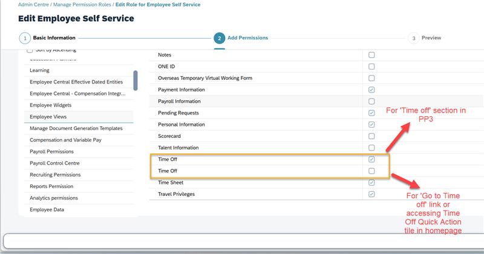
Task: Select Manage Document Generation Templates category
Action: 79,128
